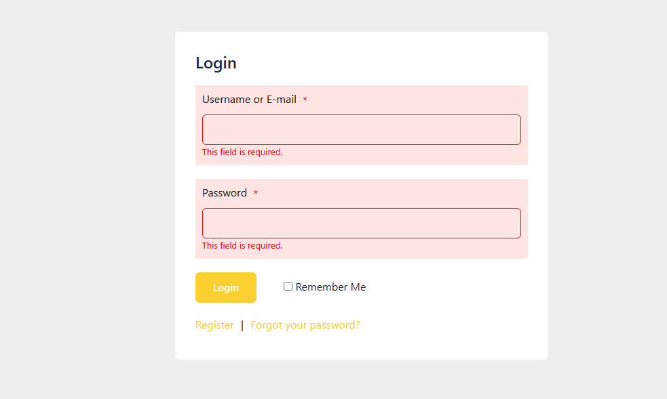Image resolution: width=667 pixels, height=399 pixels.
Task: Click red asterisk beside the Password label
Action: 256,194
